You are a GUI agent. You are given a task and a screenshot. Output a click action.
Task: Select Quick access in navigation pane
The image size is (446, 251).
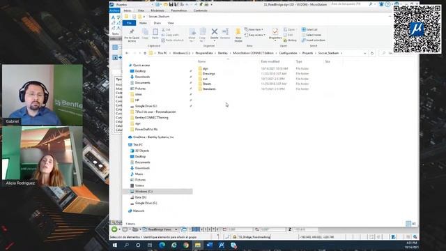[x=141, y=65]
